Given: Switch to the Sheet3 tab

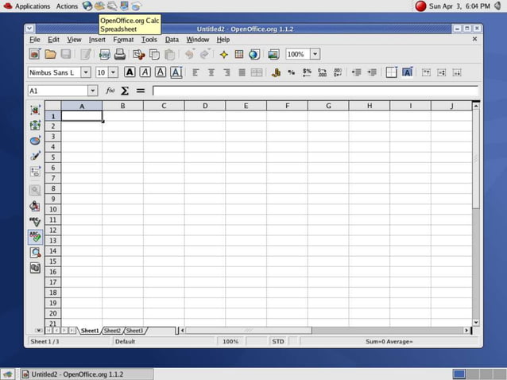Looking at the screenshot, I should pos(134,331).
